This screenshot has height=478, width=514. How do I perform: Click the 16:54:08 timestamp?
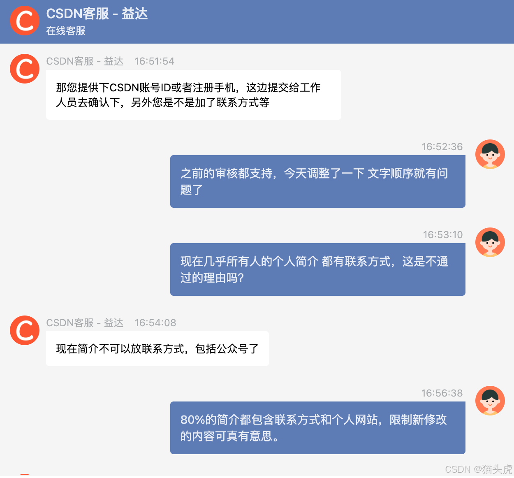click(x=155, y=323)
